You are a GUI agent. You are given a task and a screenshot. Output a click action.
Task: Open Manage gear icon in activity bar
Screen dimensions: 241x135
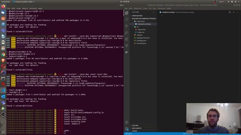click(127, 129)
